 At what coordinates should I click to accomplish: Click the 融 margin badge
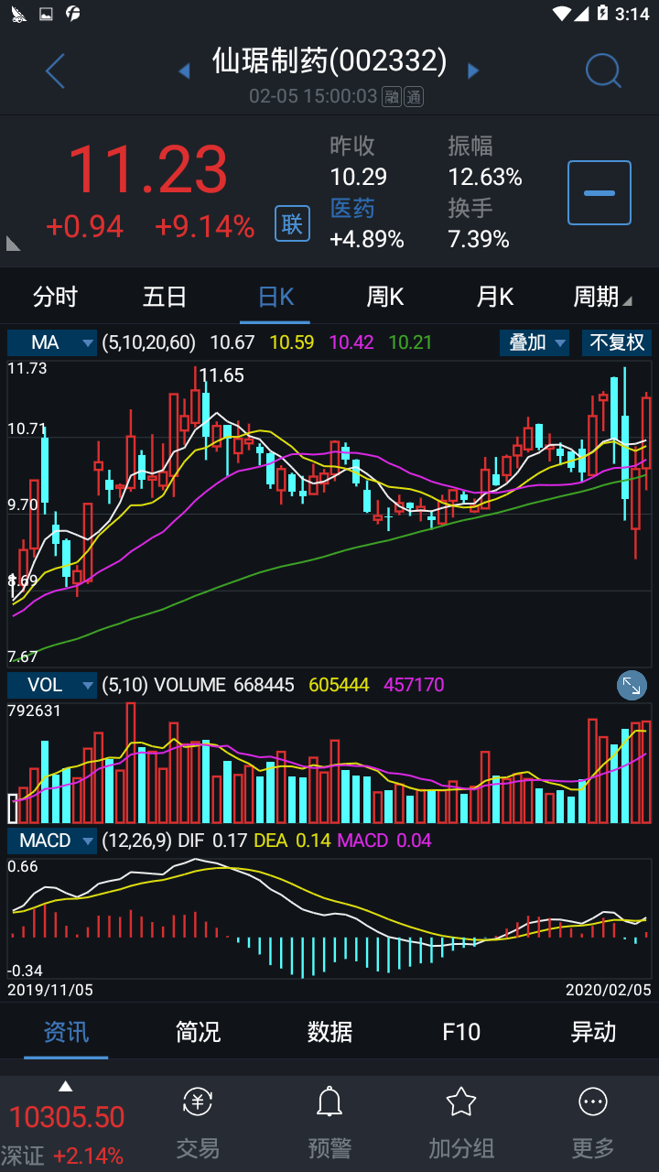click(392, 96)
